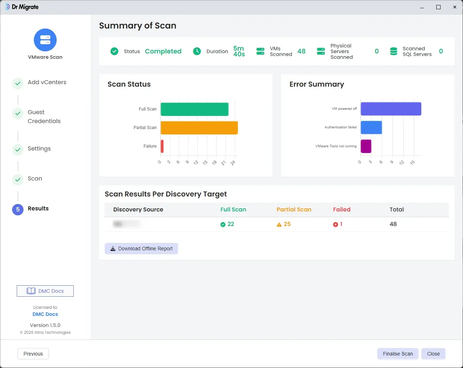Click the Full Scan green check icon

coord(223,224)
